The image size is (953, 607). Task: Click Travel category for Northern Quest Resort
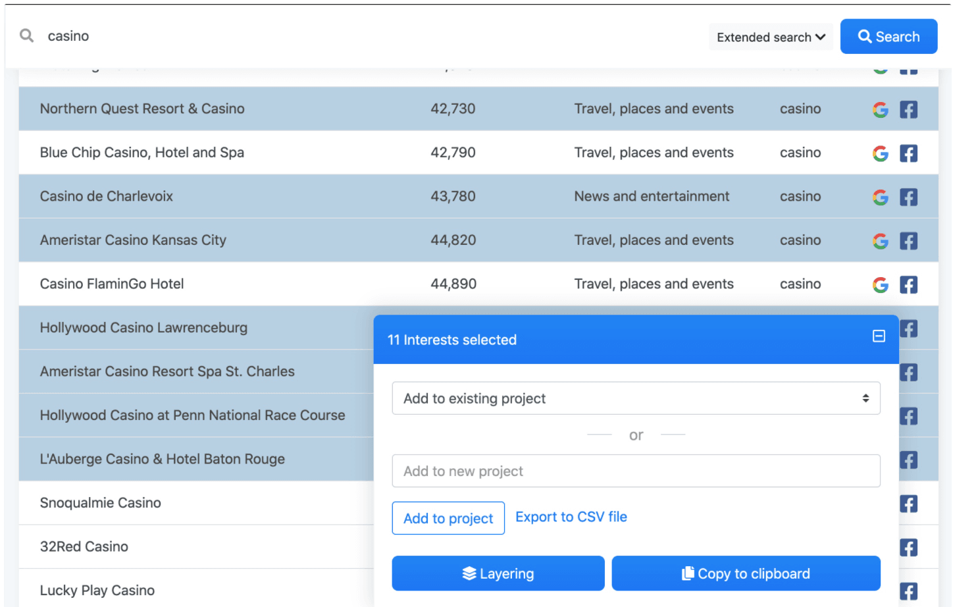pyautogui.click(x=654, y=109)
